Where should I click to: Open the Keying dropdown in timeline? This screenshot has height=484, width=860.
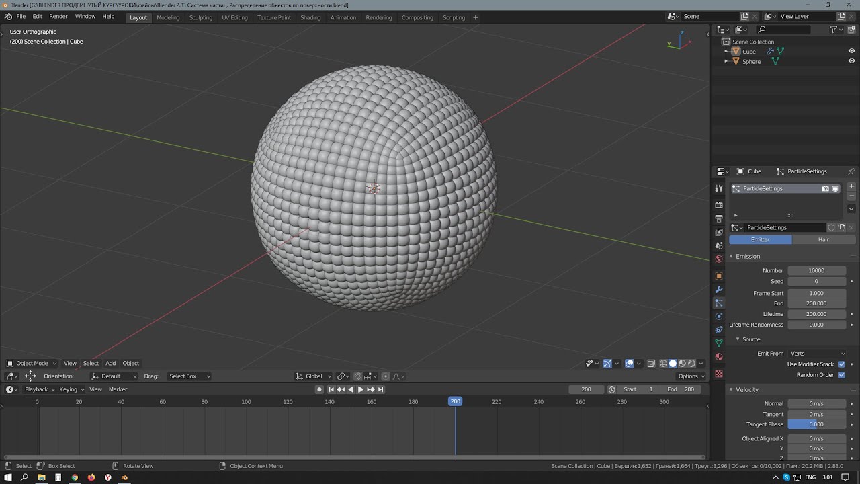pos(72,389)
